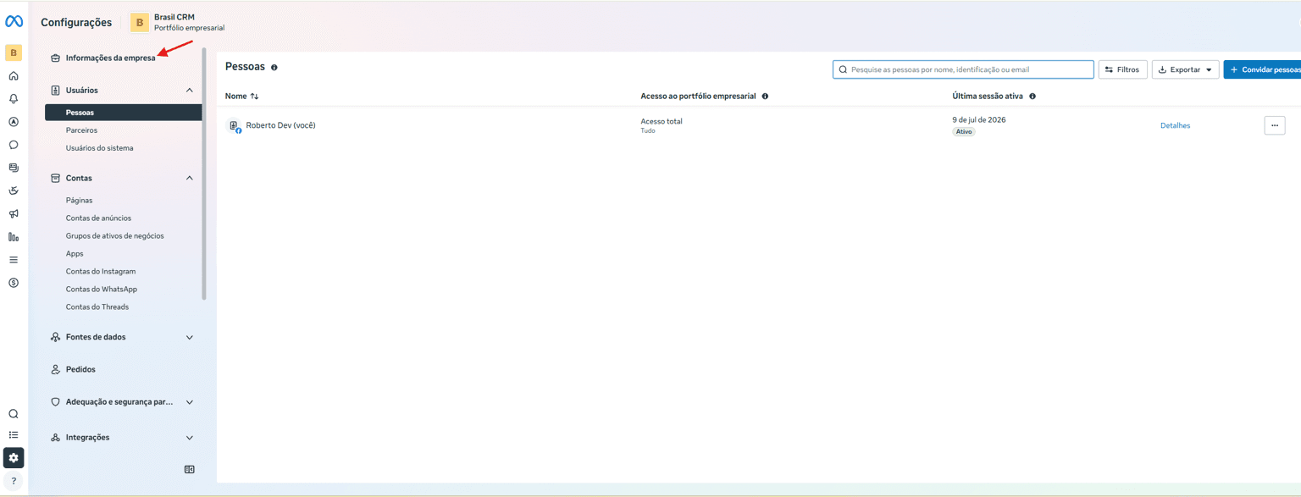Select Páginas under Contas
This screenshot has width=1301, height=497.
[x=79, y=201]
